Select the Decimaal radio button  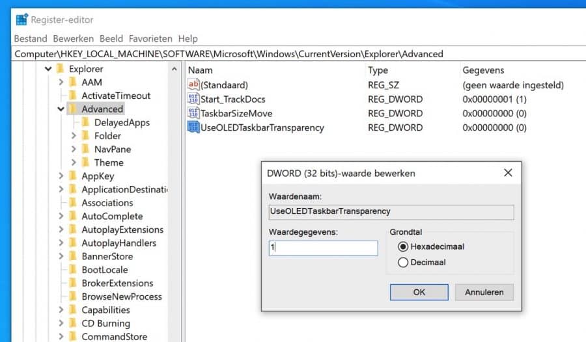coord(403,263)
